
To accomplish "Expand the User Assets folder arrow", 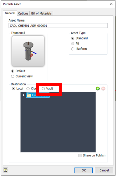I will pyautogui.click(x=24, y=95).
